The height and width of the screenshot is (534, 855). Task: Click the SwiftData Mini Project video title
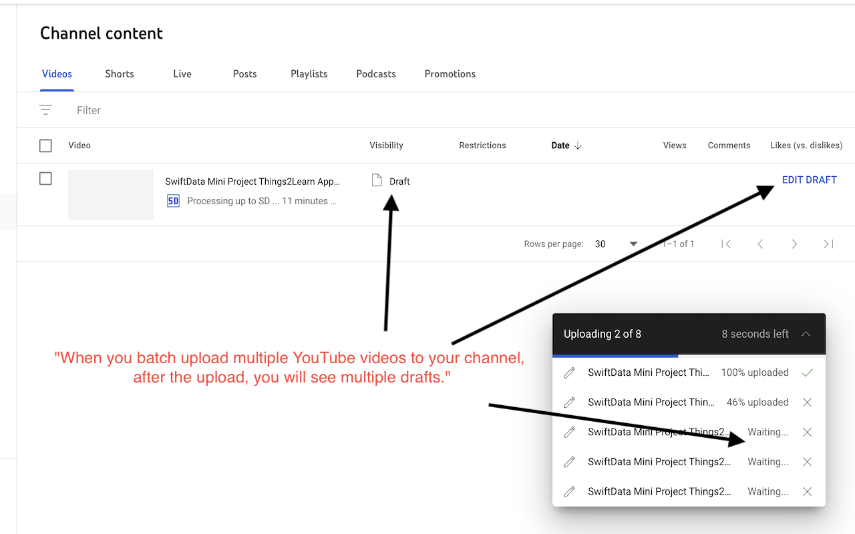252,182
